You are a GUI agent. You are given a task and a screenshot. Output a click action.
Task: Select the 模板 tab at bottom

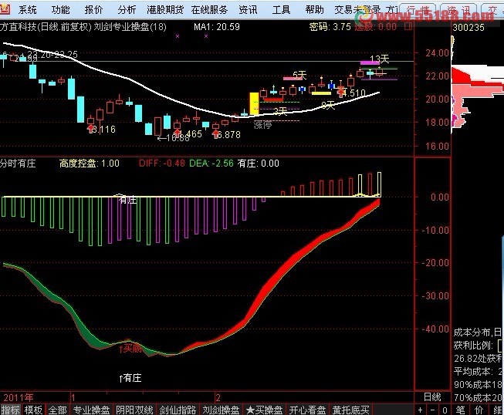pos(33,410)
